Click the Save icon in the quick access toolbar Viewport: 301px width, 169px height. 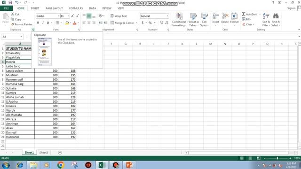click(x=10, y=2)
